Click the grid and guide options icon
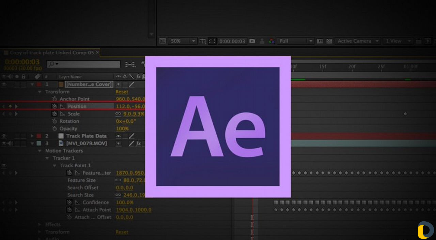The image size is (436, 240). point(203,41)
